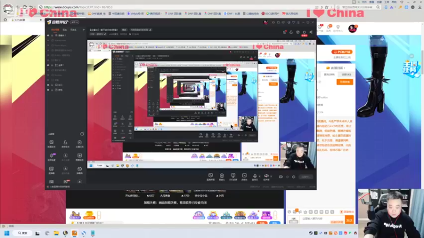Click the headset support icon in companion title bar
The width and height of the screenshot is (424, 238).
tap(273, 22)
